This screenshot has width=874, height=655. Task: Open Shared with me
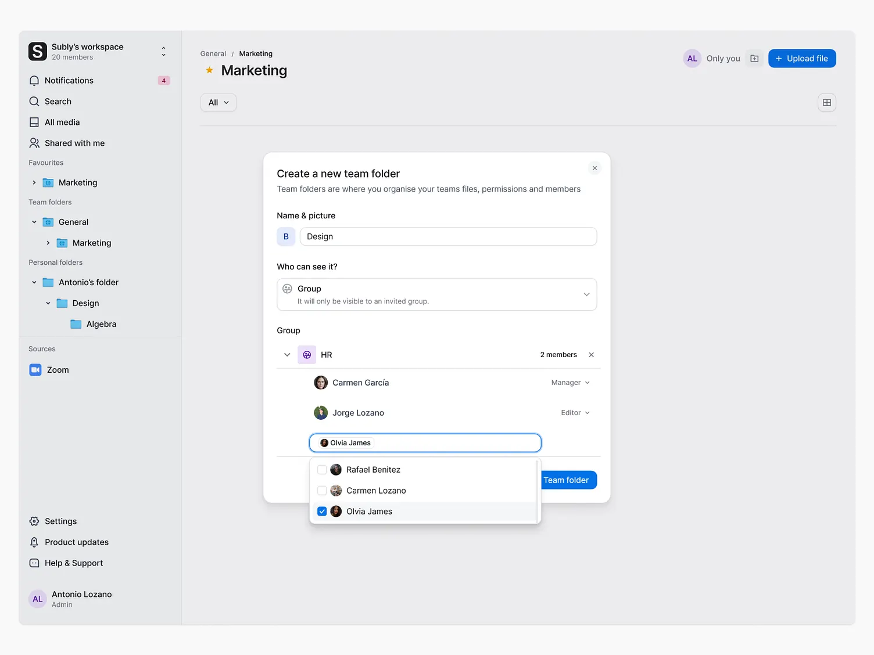pyautogui.click(x=74, y=143)
